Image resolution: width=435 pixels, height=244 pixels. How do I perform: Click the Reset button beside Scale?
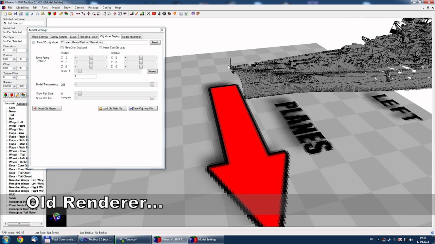click(152, 71)
